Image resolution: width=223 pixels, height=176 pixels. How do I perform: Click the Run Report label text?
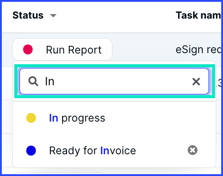pyautogui.click(x=74, y=50)
